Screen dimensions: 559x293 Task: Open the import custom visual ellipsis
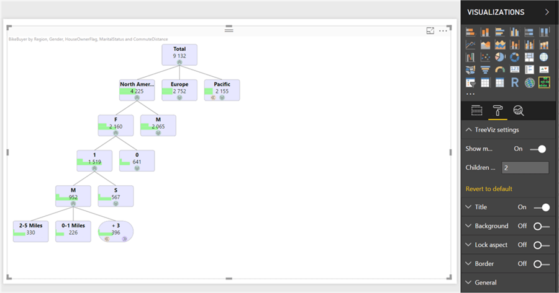click(470, 94)
